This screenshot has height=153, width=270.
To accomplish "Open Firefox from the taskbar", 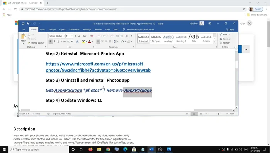I will point(90,150).
